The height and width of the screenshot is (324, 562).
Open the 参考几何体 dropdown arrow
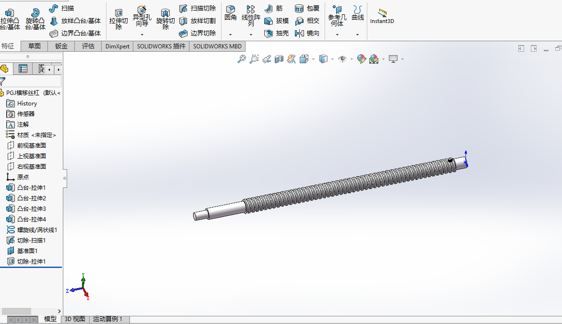337,35
